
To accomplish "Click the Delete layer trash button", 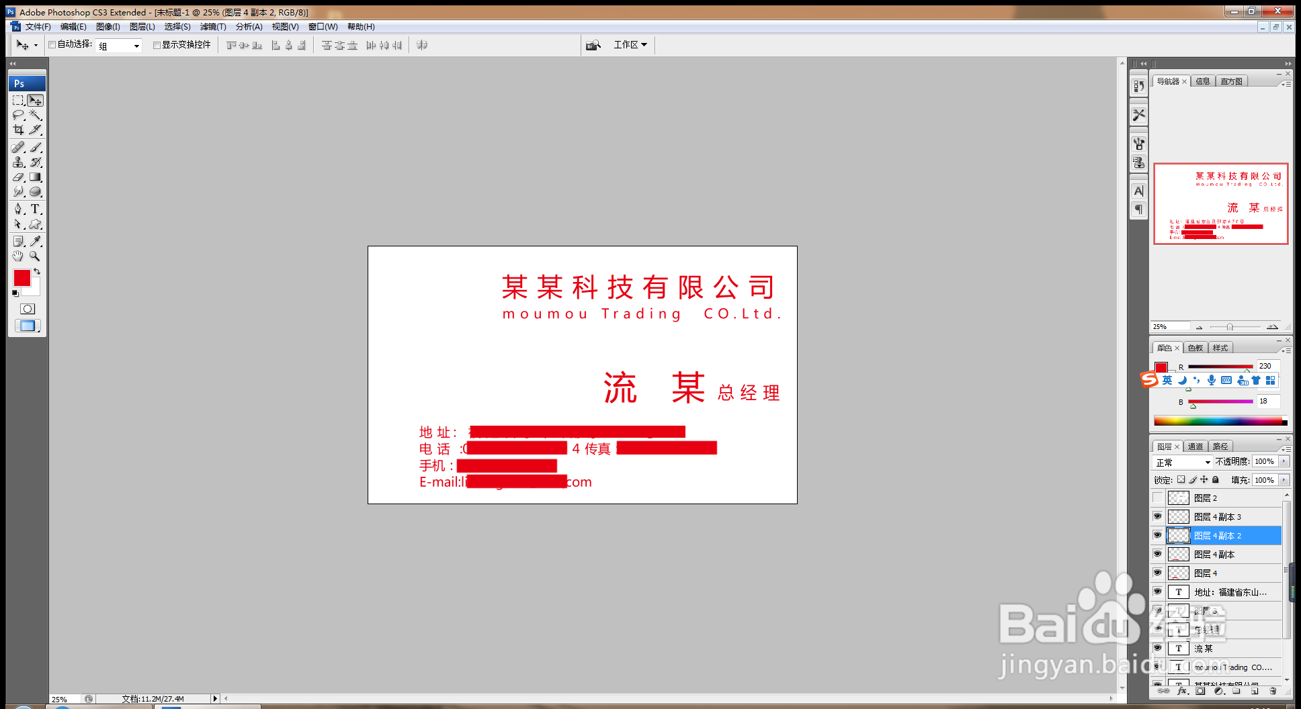I will click(x=1273, y=691).
